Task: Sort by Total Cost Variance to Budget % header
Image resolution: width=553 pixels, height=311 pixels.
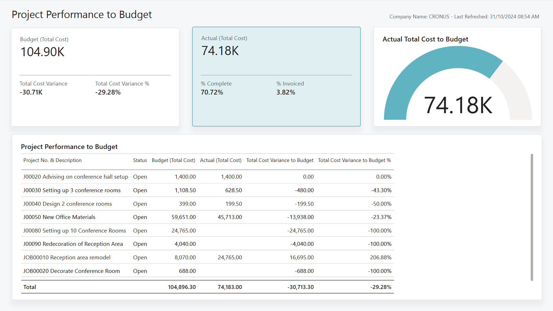Action: click(x=354, y=160)
